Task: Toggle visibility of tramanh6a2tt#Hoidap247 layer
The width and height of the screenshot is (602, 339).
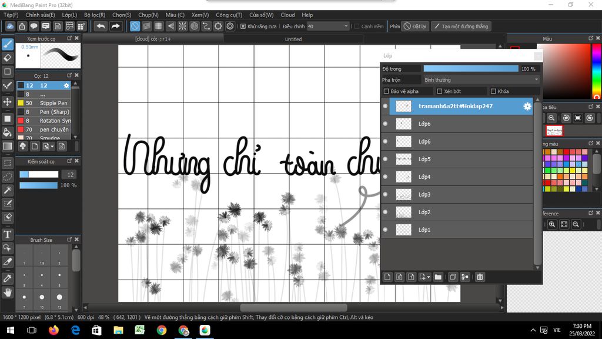Action: click(x=386, y=107)
